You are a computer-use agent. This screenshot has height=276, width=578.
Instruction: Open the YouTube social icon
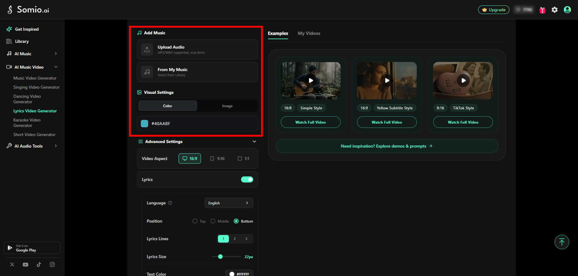click(x=25, y=264)
